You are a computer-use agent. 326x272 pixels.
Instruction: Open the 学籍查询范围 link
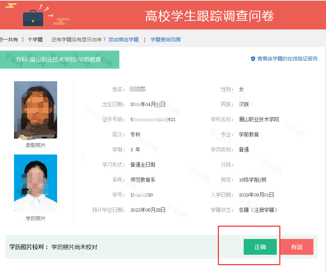(x=165, y=40)
